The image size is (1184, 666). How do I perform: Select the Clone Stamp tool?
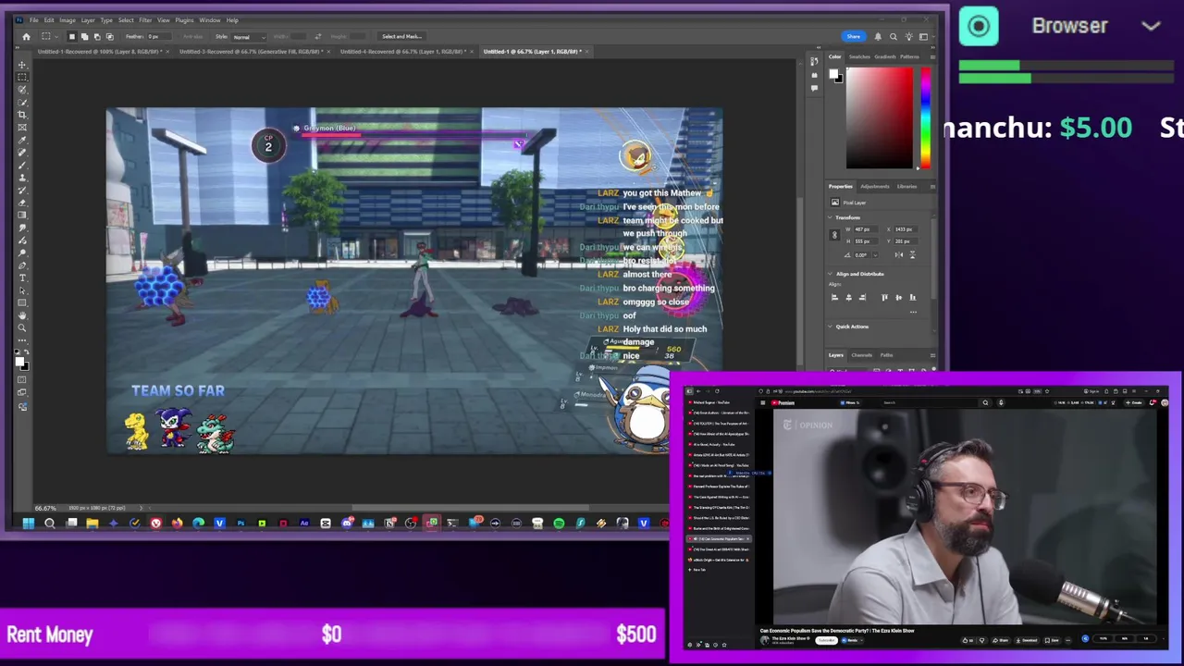(22, 177)
